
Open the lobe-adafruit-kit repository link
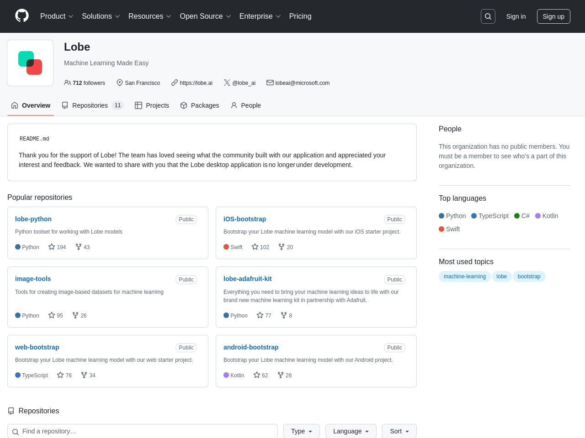click(x=247, y=279)
